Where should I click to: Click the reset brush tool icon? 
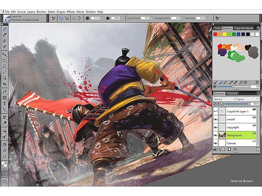coord(54,18)
